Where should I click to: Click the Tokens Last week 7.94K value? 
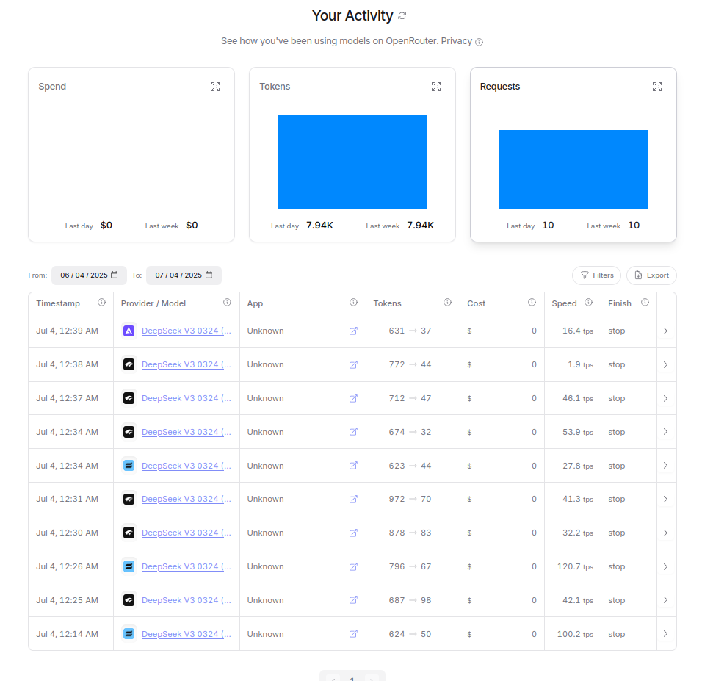click(x=420, y=226)
